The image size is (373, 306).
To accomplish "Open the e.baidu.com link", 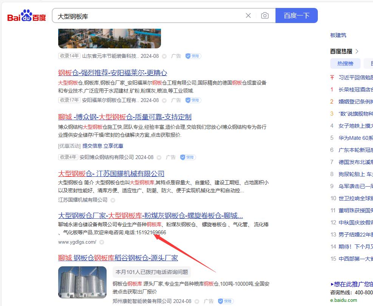I will click(344, 300).
